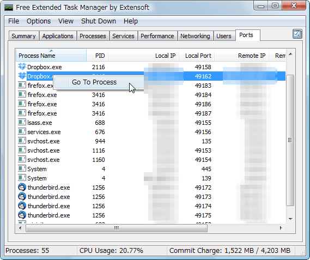The image size is (310, 260).
Task: Switch to the Services tab
Action: point(123,36)
